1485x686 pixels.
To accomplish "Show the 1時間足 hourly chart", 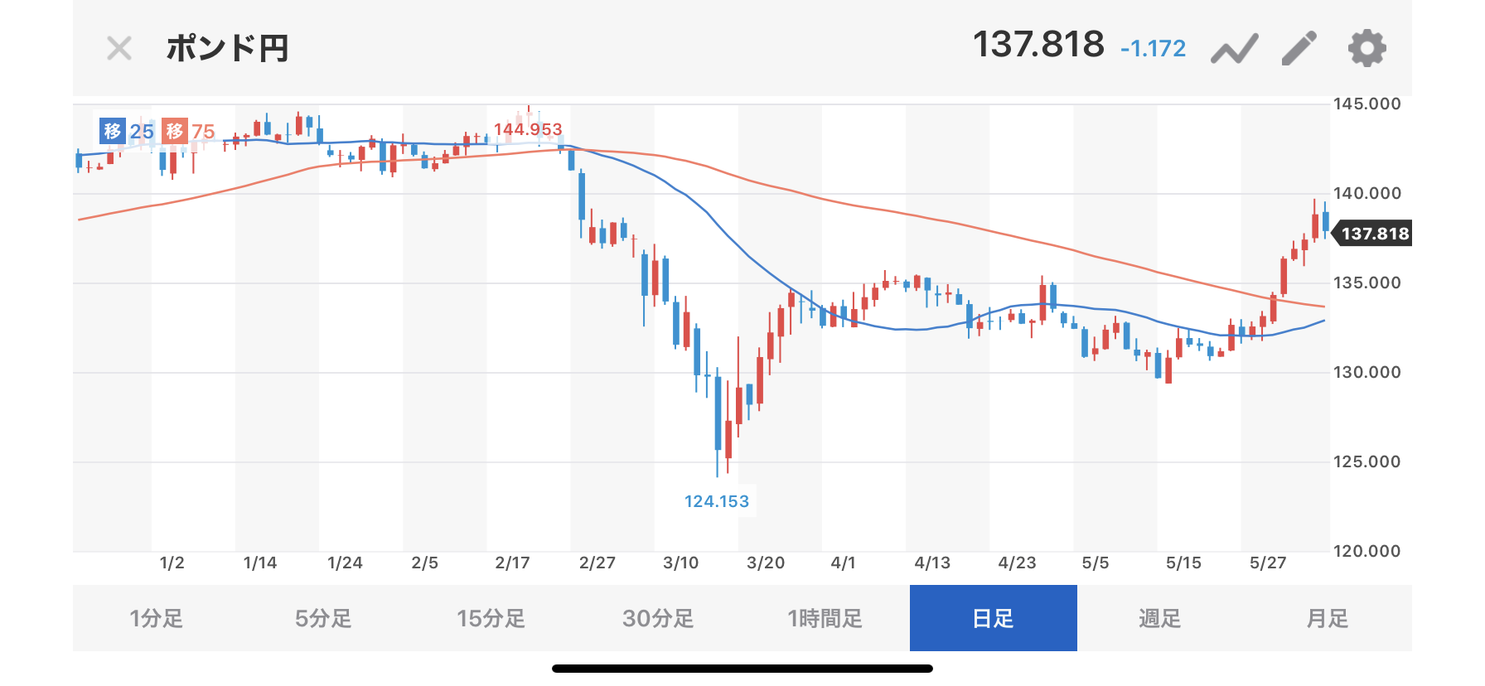I will click(825, 618).
